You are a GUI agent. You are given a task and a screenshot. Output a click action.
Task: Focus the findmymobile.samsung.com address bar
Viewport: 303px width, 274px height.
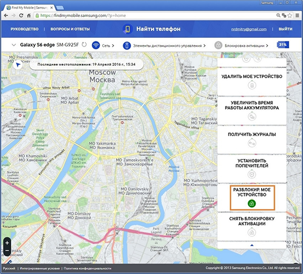pyautogui.click(x=154, y=15)
